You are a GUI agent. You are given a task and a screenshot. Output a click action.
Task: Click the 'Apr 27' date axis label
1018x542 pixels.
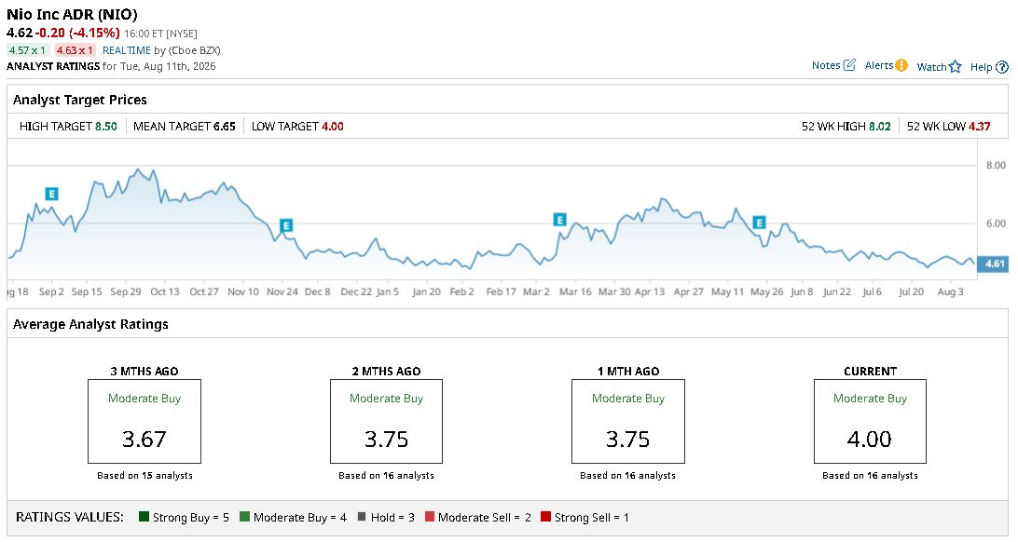(x=689, y=291)
